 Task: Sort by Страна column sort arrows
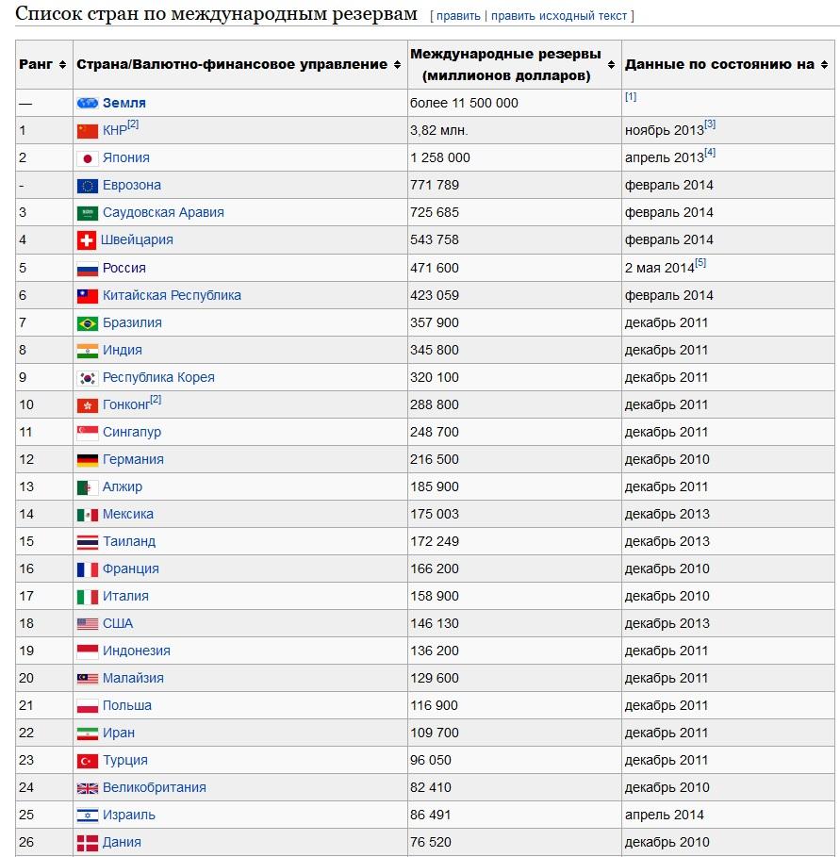396,64
